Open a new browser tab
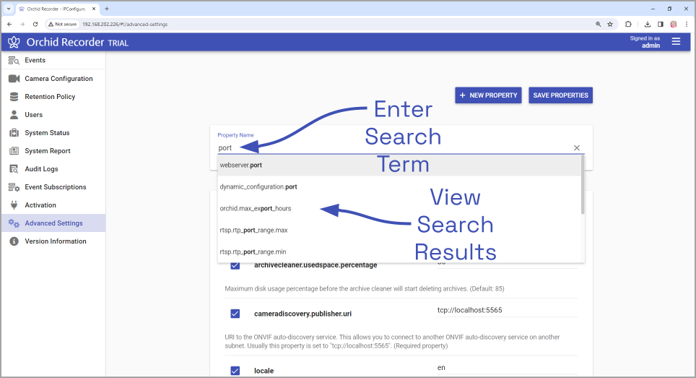The width and height of the screenshot is (696, 378). (107, 9)
